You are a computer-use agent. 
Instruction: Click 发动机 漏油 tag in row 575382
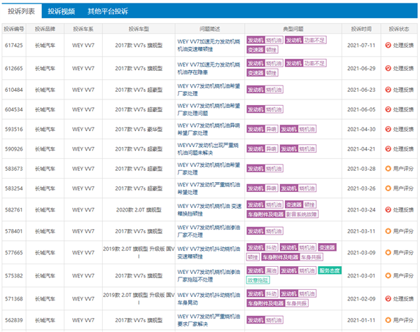pos(262,270)
